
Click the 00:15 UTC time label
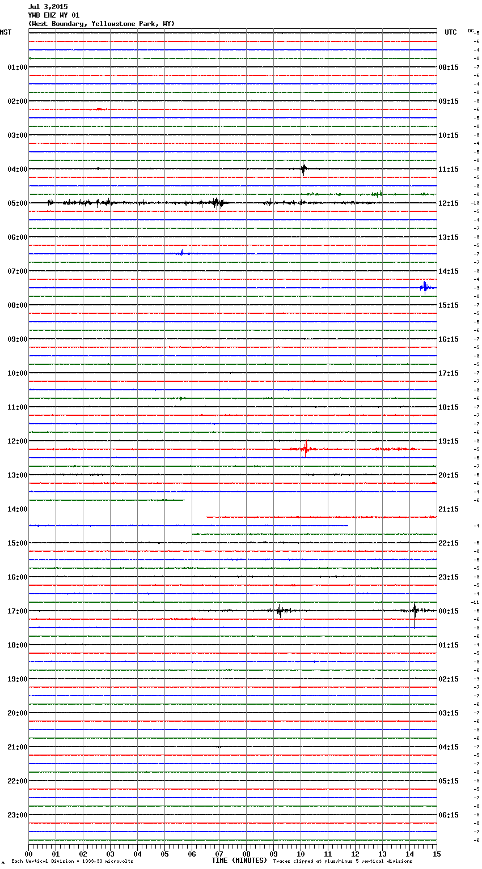pos(449,611)
